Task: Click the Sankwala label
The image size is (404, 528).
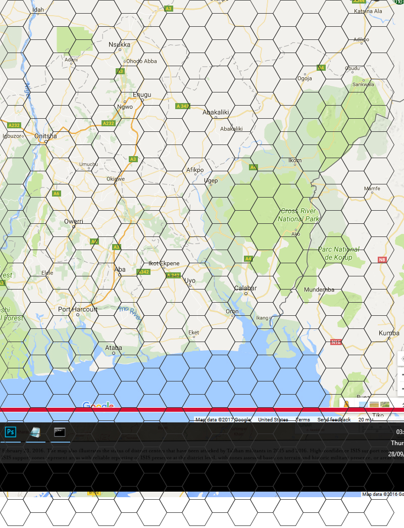Action: (x=363, y=84)
